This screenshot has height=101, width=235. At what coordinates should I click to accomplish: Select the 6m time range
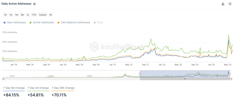tap(22, 15)
